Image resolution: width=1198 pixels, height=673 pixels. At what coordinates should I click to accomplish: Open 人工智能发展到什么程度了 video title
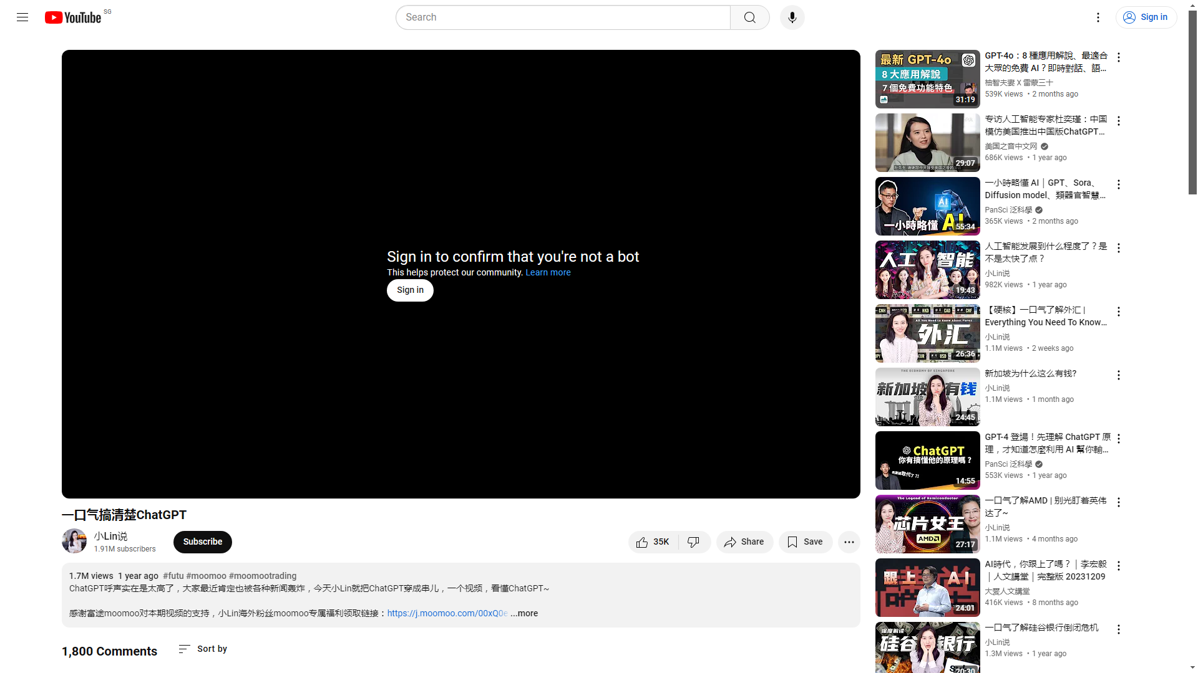tap(1046, 252)
